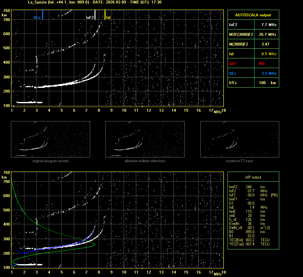Select the M(3000)F2 3.47 value
The image size is (303, 277).
pos(265,44)
